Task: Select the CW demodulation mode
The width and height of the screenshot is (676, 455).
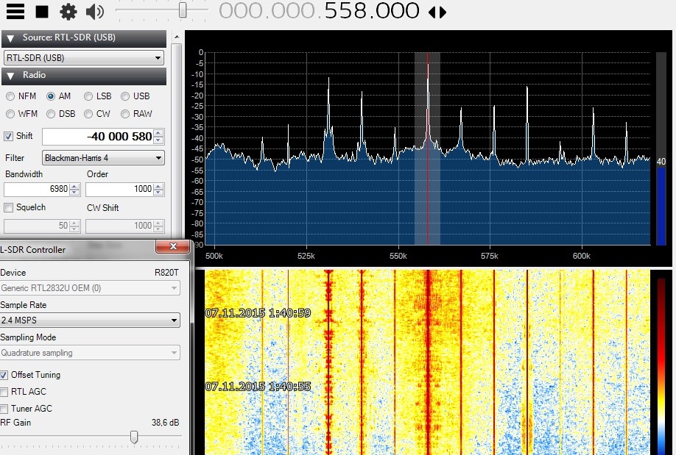Action: [x=88, y=114]
